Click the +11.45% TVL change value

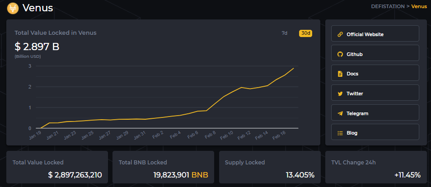pyautogui.click(x=408, y=175)
